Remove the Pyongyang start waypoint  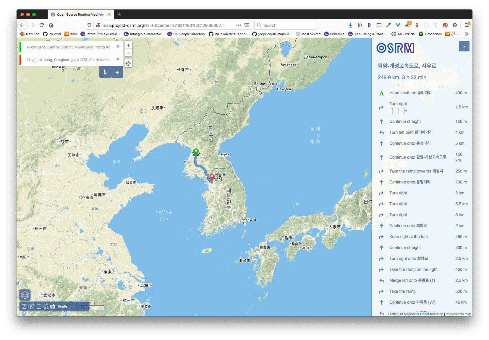click(118, 47)
